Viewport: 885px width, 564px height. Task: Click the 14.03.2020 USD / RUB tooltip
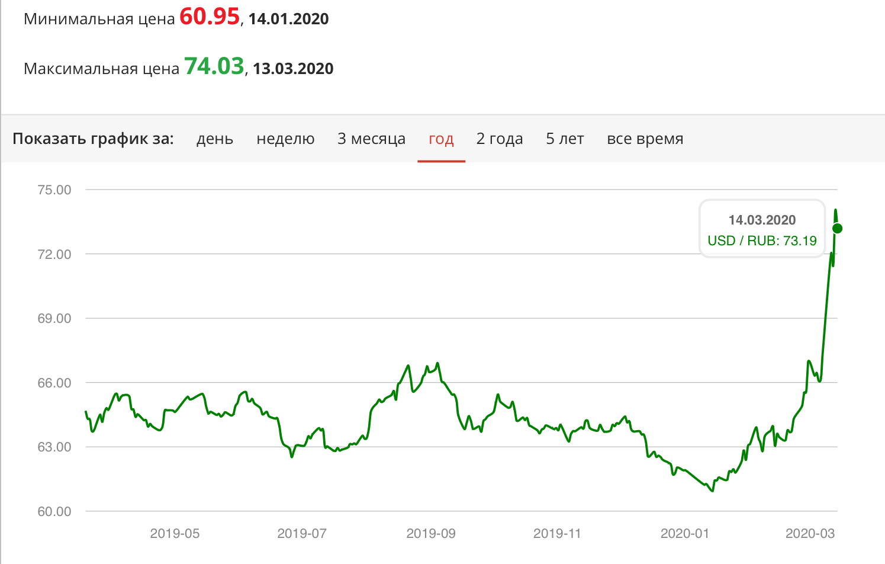[762, 230]
